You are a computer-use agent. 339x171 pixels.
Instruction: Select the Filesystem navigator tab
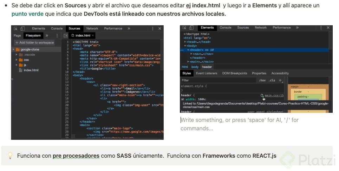(x=33, y=36)
